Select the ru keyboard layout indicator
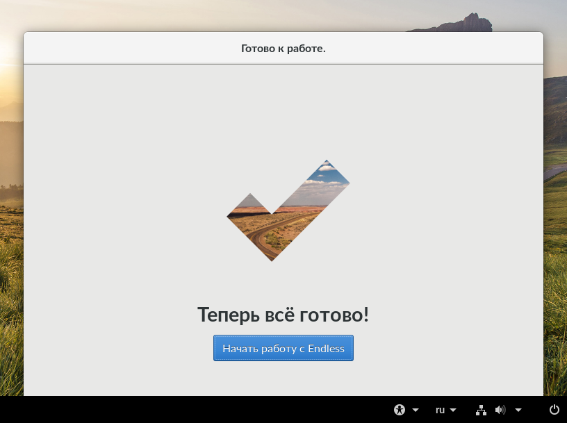The width and height of the screenshot is (567, 423). 440,410
